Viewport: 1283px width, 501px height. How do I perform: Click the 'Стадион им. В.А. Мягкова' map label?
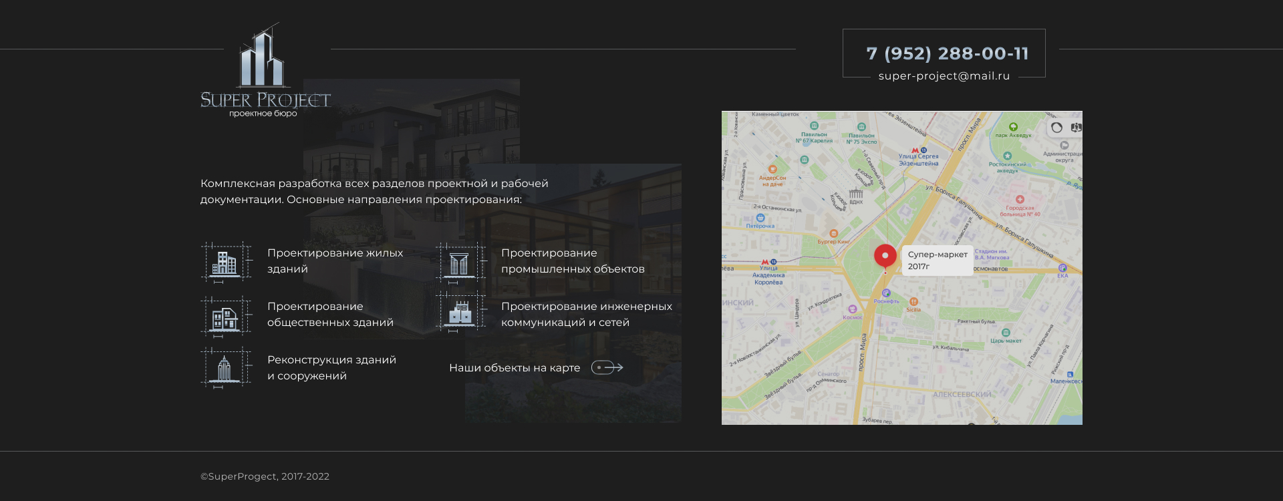click(992, 255)
